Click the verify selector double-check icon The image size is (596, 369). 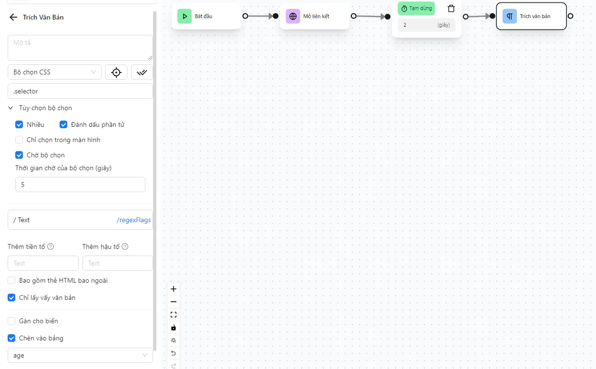tap(142, 72)
